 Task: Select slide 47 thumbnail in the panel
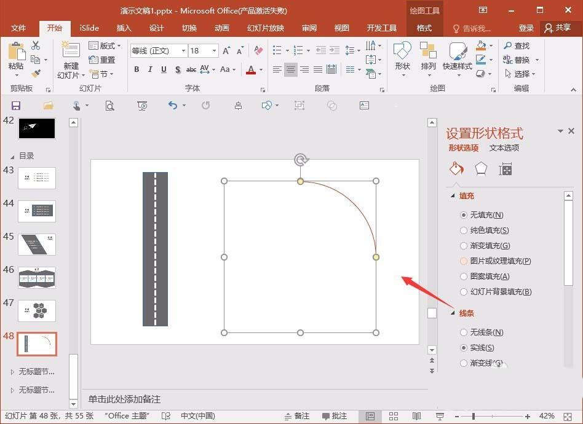(x=37, y=310)
